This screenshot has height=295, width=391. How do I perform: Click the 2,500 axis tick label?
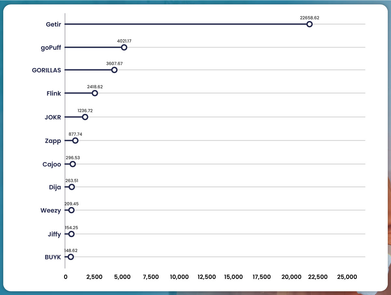[94, 277]
